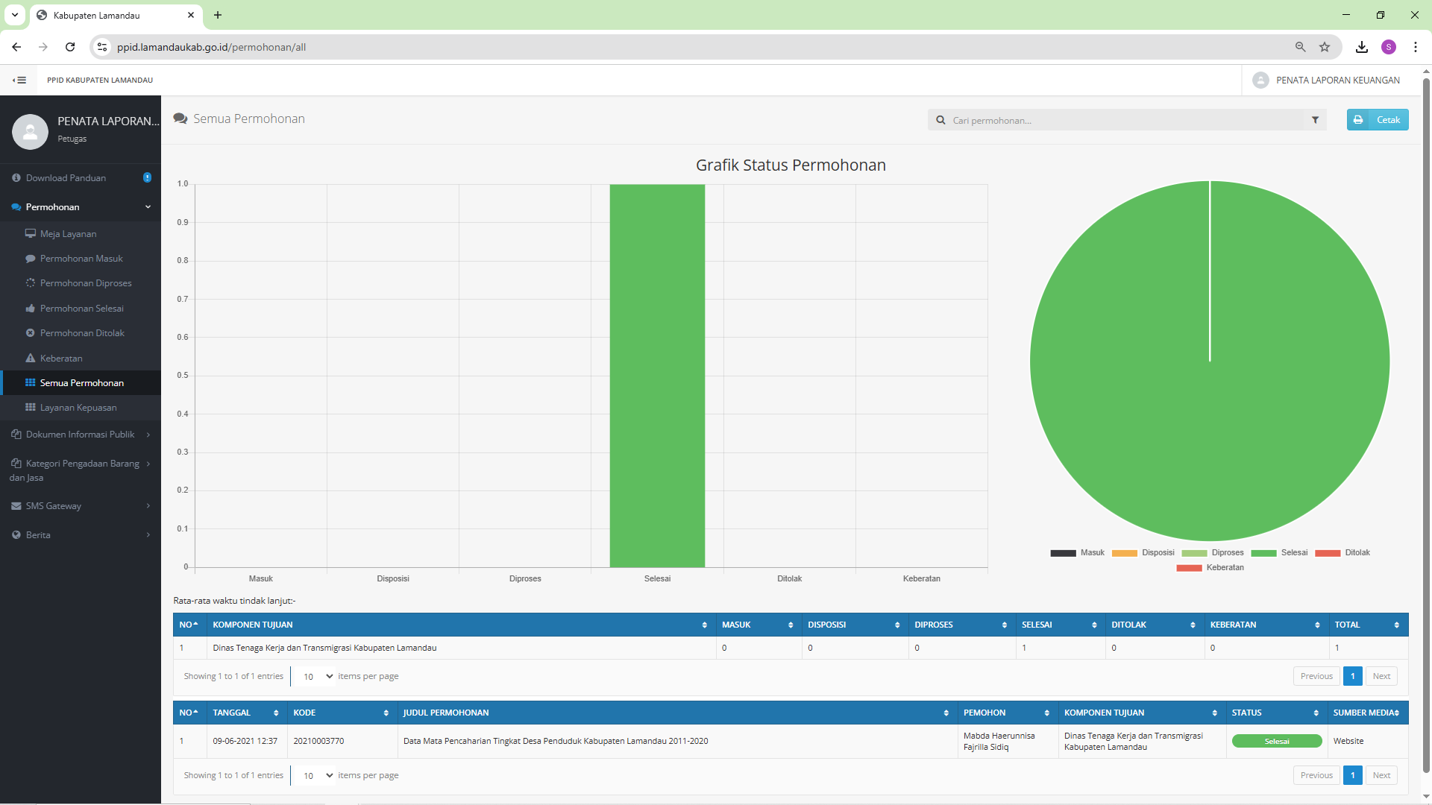Bookmark page with the star icon
1432x805 pixels.
pos(1325,47)
